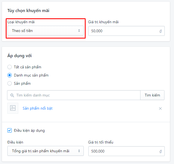Remove the Sản phẩm nổi bật category

(160, 109)
